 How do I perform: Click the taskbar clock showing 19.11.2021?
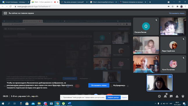pos(177,104)
